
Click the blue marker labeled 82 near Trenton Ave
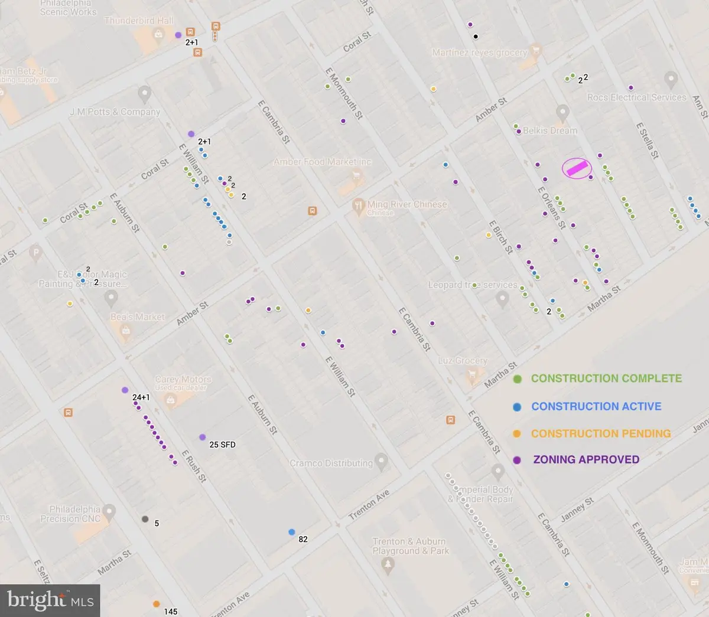(291, 532)
